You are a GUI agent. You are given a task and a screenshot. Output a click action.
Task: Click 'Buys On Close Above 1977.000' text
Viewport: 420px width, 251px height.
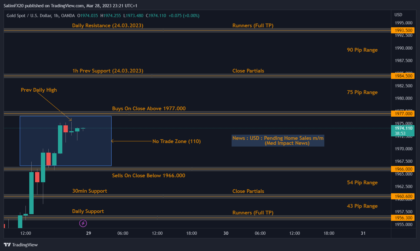[x=149, y=109]
